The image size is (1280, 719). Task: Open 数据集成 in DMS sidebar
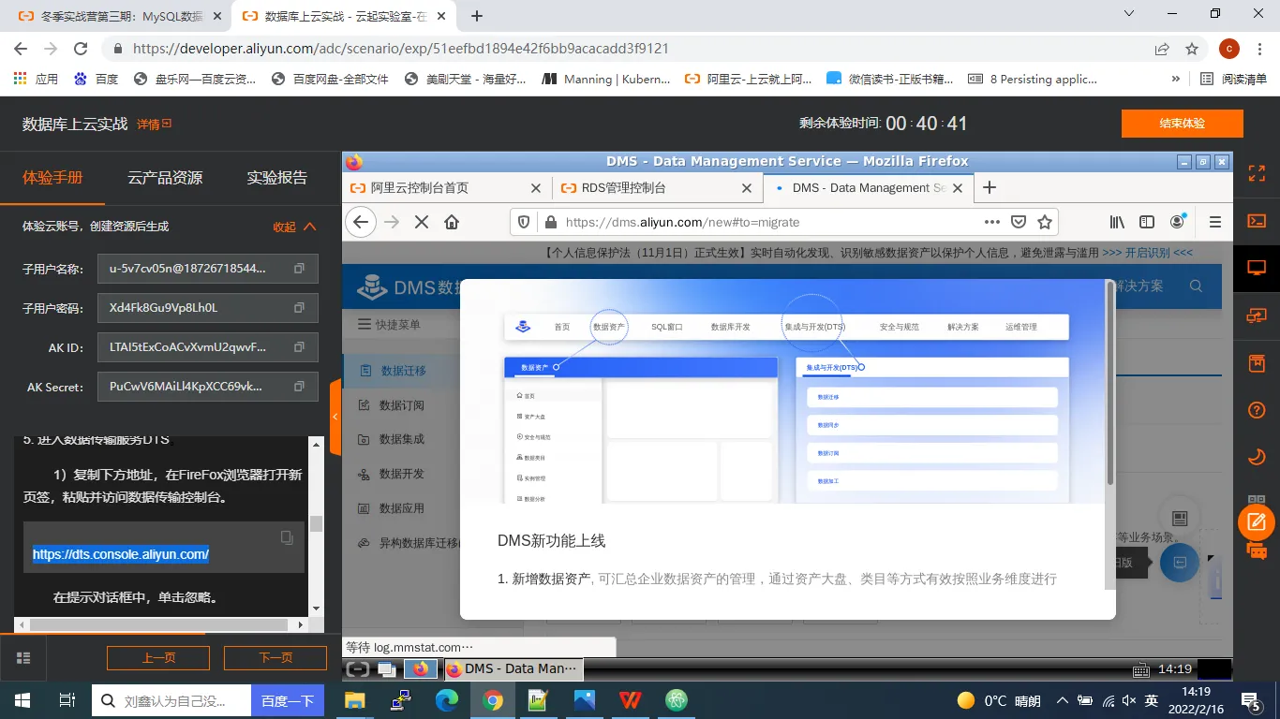pyautogui.click(x=401, y=439)
